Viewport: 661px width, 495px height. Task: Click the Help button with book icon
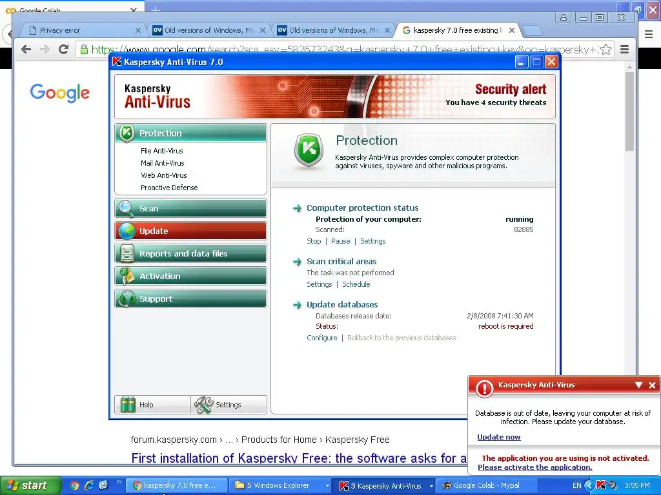[x=152, y=405]
